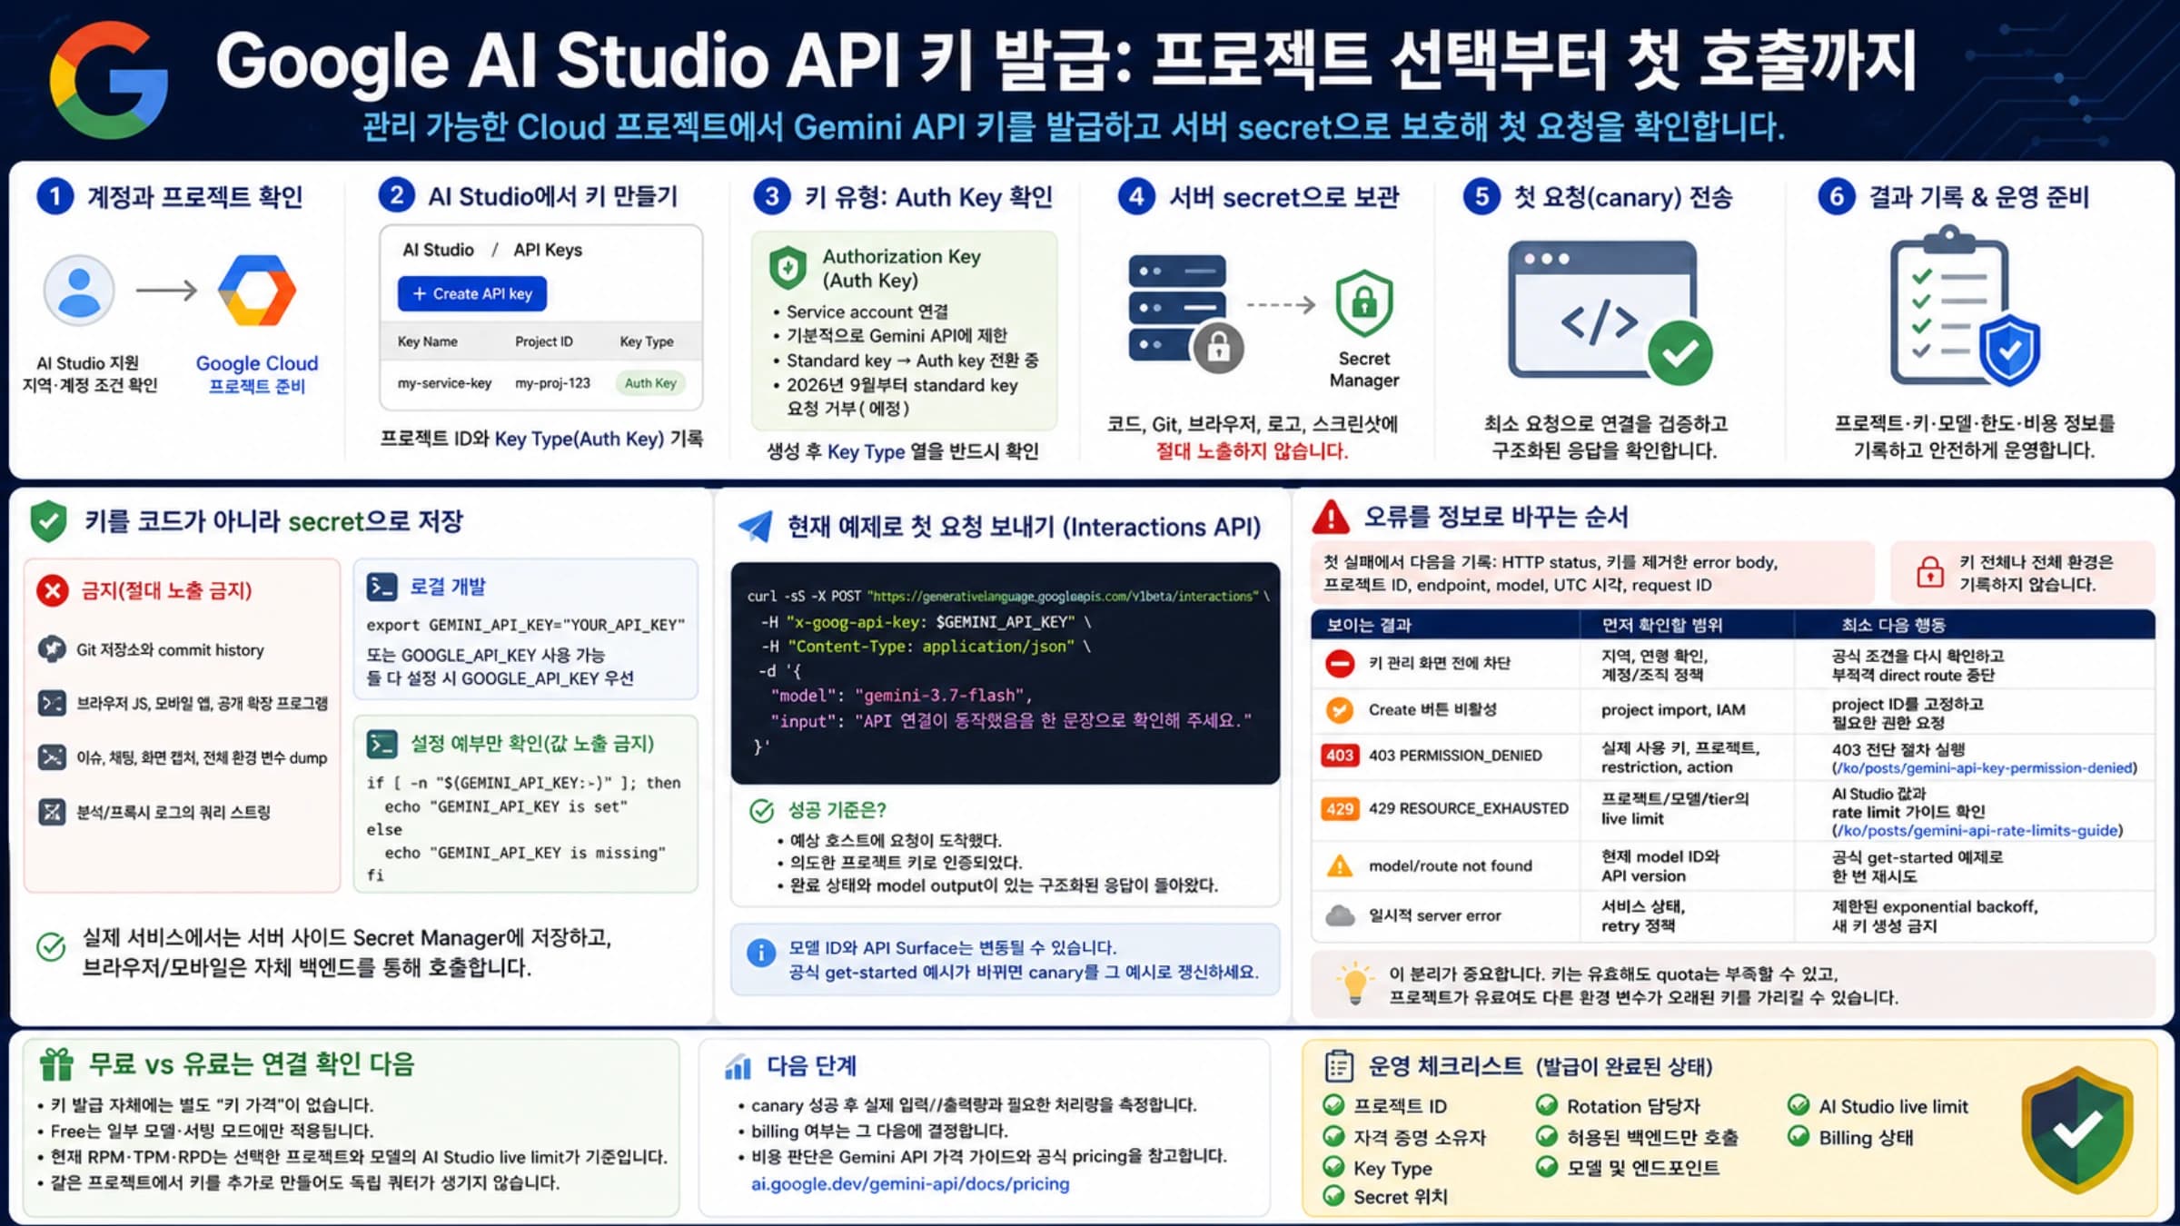The height and width of the screenshot is (1226, 2180).
Task: Click the browser JS row icon
Action: 52,703
